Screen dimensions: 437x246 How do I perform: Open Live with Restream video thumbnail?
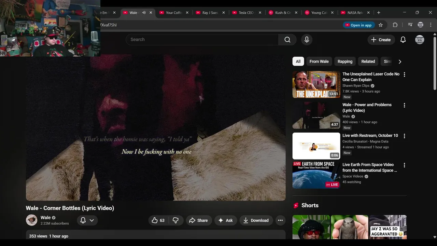coord(316,146)
